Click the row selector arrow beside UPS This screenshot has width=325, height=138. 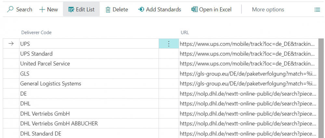click(x=11, y=44)
